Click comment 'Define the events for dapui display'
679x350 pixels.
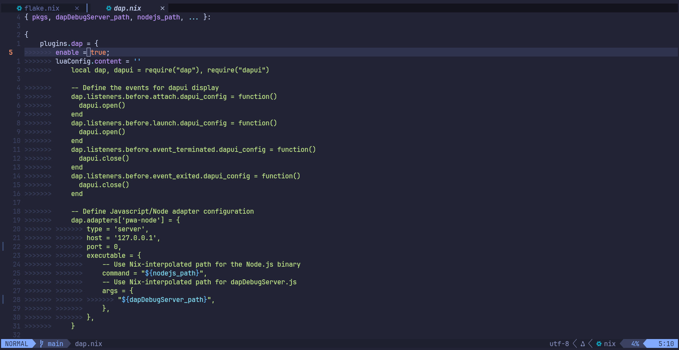coord(145,88)
